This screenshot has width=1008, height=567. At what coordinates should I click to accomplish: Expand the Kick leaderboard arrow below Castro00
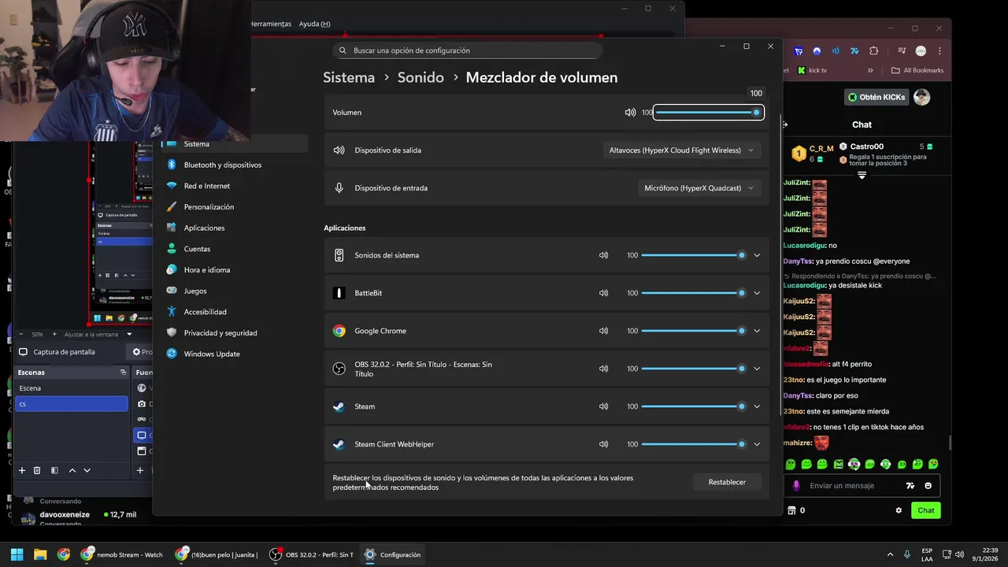tap(862, 175)
